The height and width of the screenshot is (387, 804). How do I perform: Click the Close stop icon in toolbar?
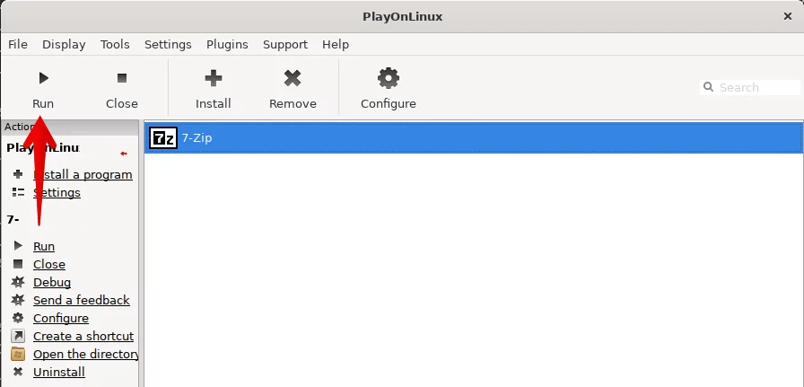tap(121, 78)
